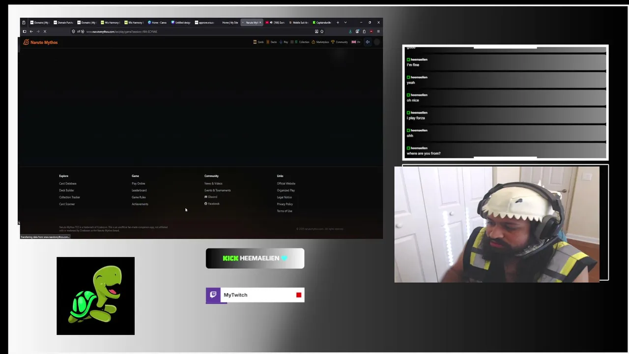Open the Deck Builder footer link
The height and width of the screenshot is (354, 629).
(x=66, y=190)
